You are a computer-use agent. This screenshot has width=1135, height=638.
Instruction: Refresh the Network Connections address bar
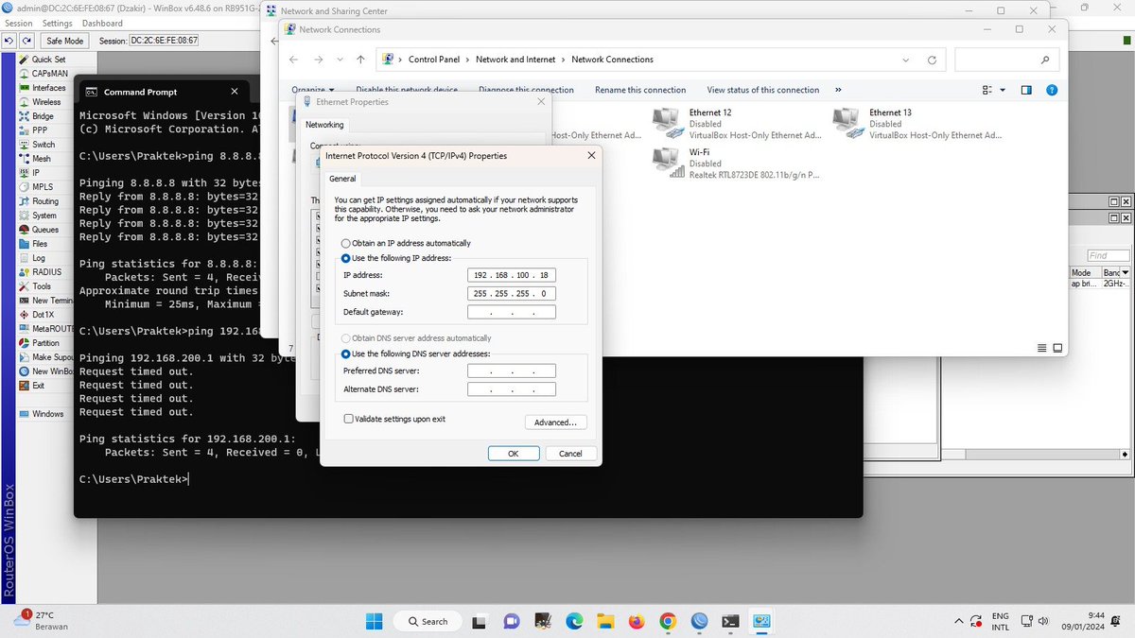click(932, 60)
